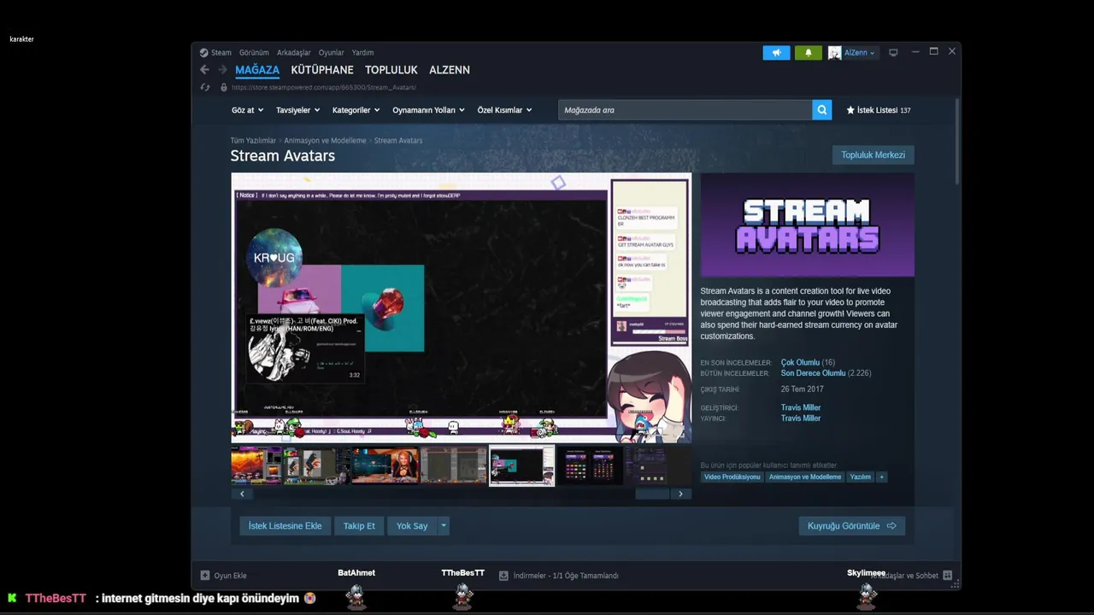Switch to the MAĞAZA tab

[x=257, y=70]
